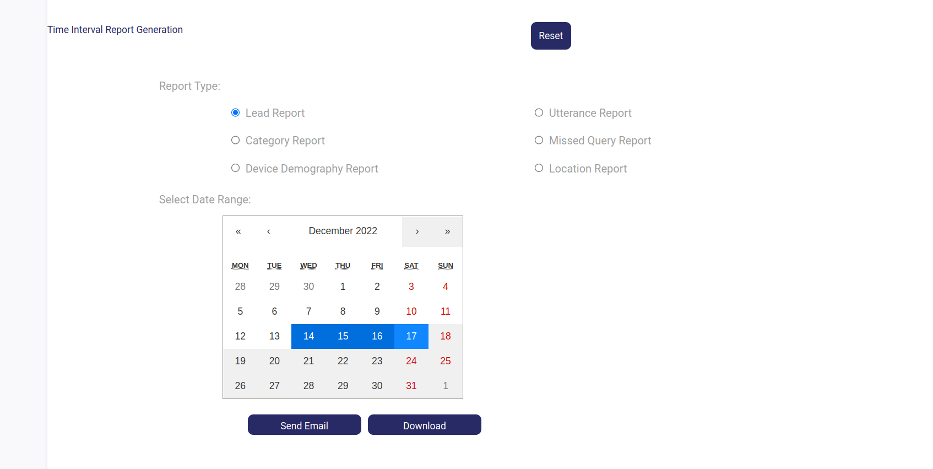Select Device Demography Report radio button
Viewport: 933px width, 469px height.
point(236,168)
